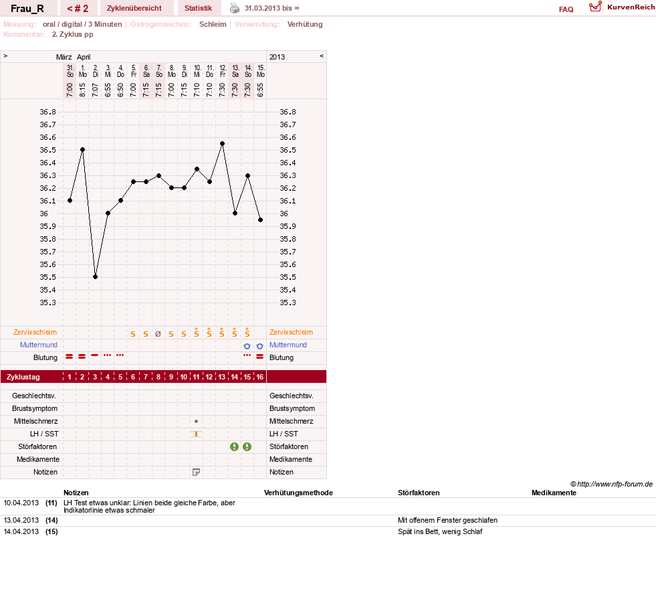Click the '10.04.2013' date in notes table

click(21, 503)
